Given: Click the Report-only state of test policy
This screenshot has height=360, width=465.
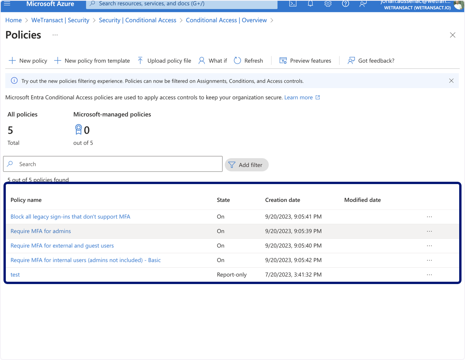Looking at the screenshot, I should pos(232,275).
